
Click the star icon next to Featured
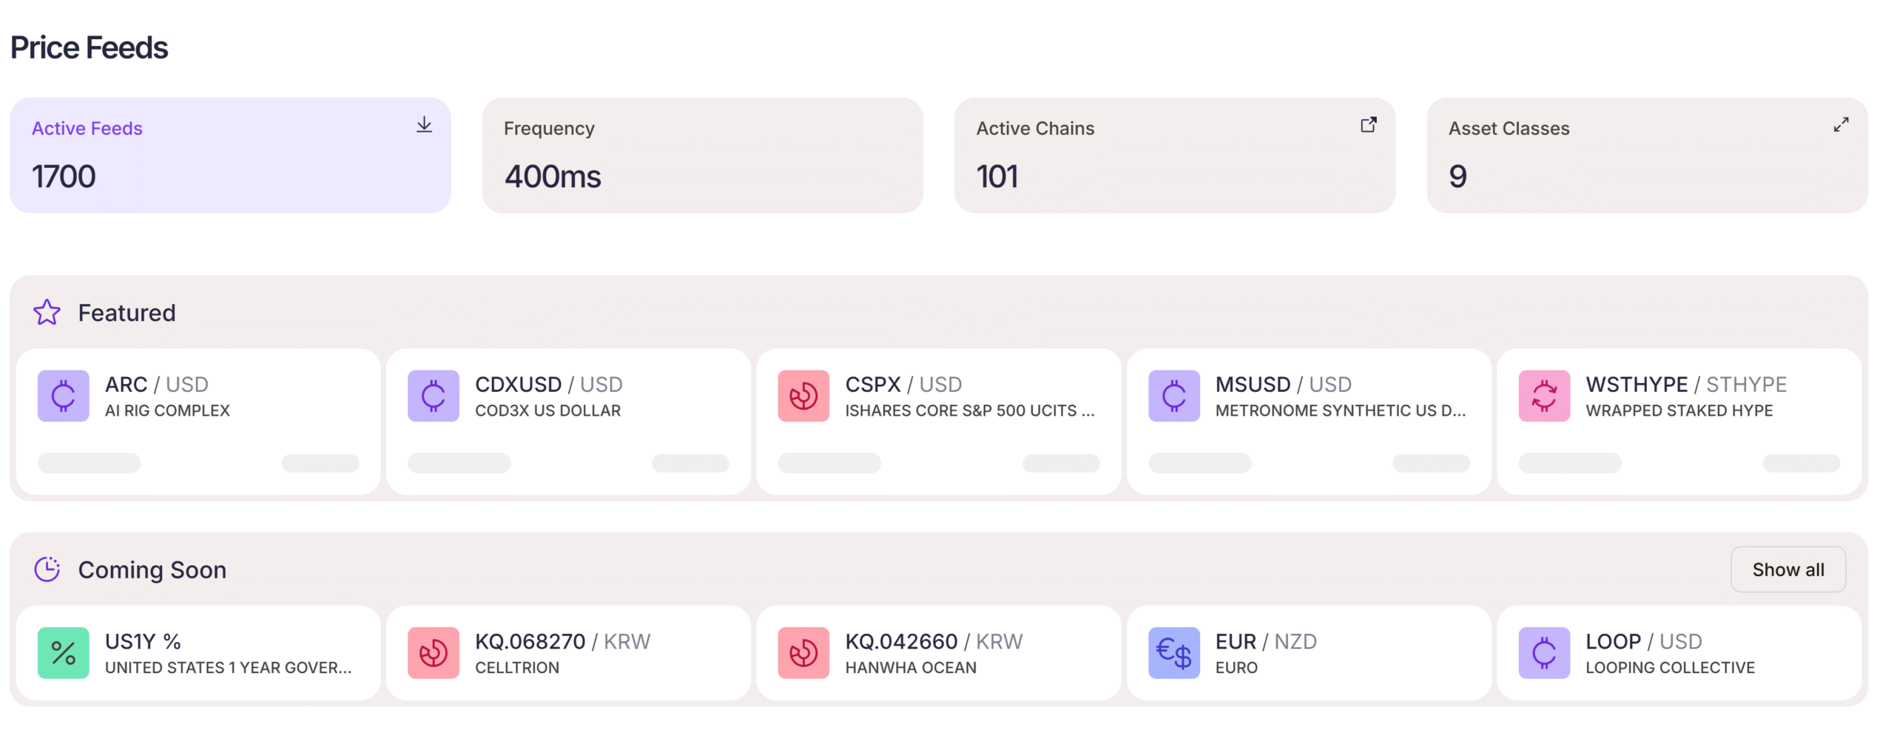pos(46,312)
